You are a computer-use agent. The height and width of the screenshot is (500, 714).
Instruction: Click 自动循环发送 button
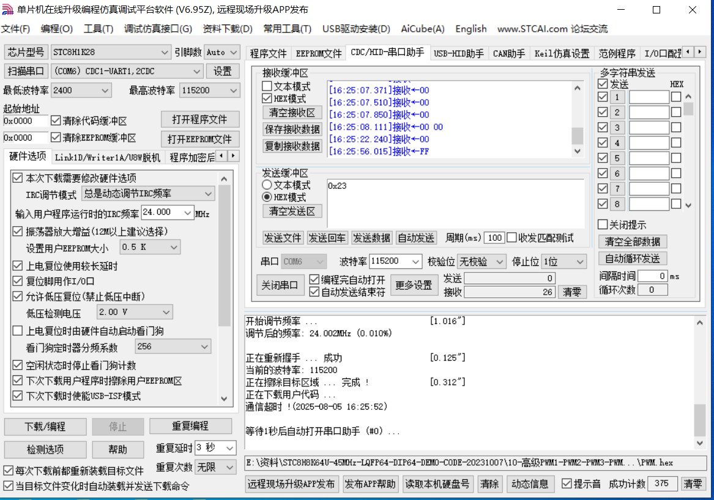click(x=633, y=259)
